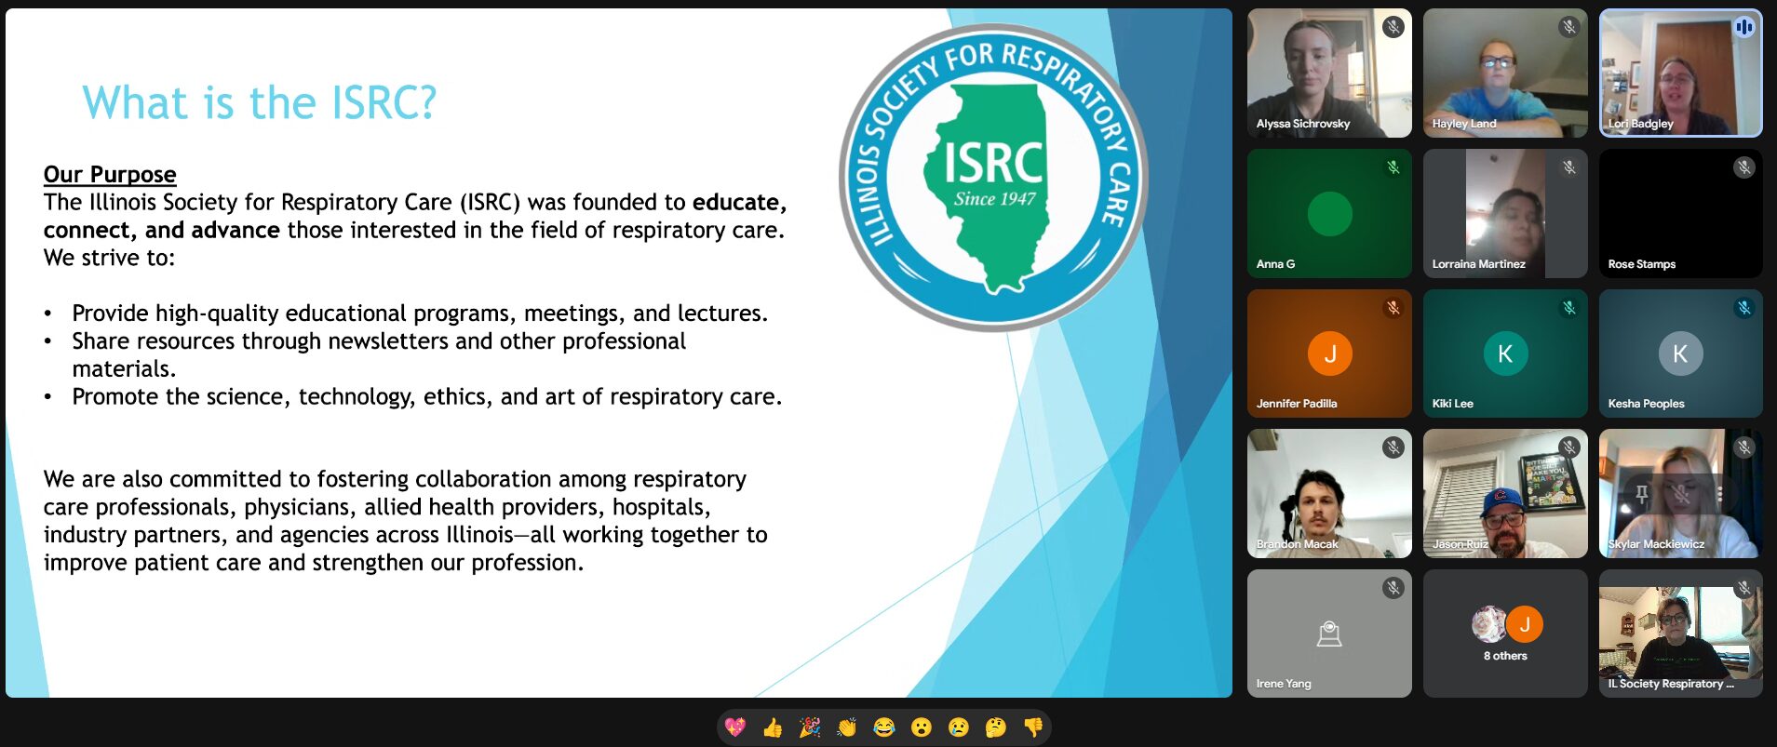Image resolution: width=1777 pixels, height=747 pixels.
Task: Send the crying face reaction
Action: [959, 727]
